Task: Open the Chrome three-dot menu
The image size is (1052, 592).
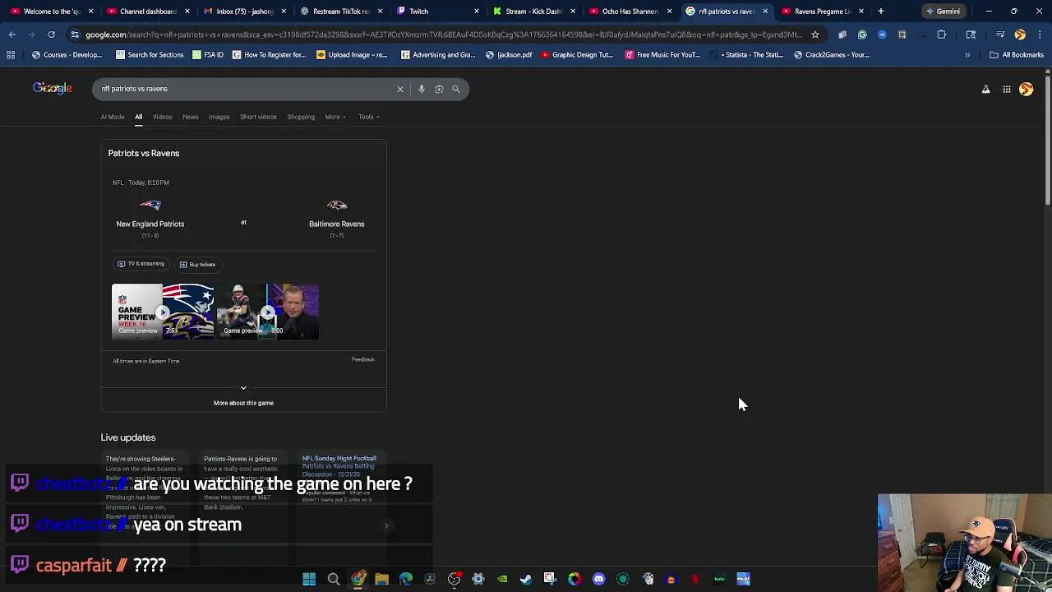Action: pyautogui.click(x=1040, y=35)
